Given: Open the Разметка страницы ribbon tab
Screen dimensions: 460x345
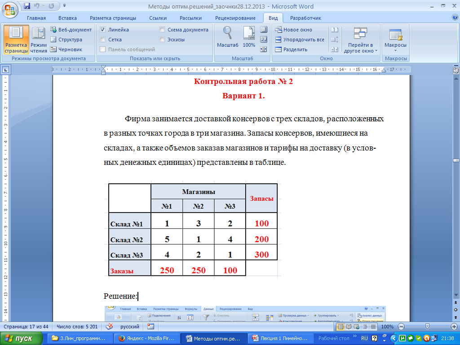Looking at the screenshot, I should [113, 18].
